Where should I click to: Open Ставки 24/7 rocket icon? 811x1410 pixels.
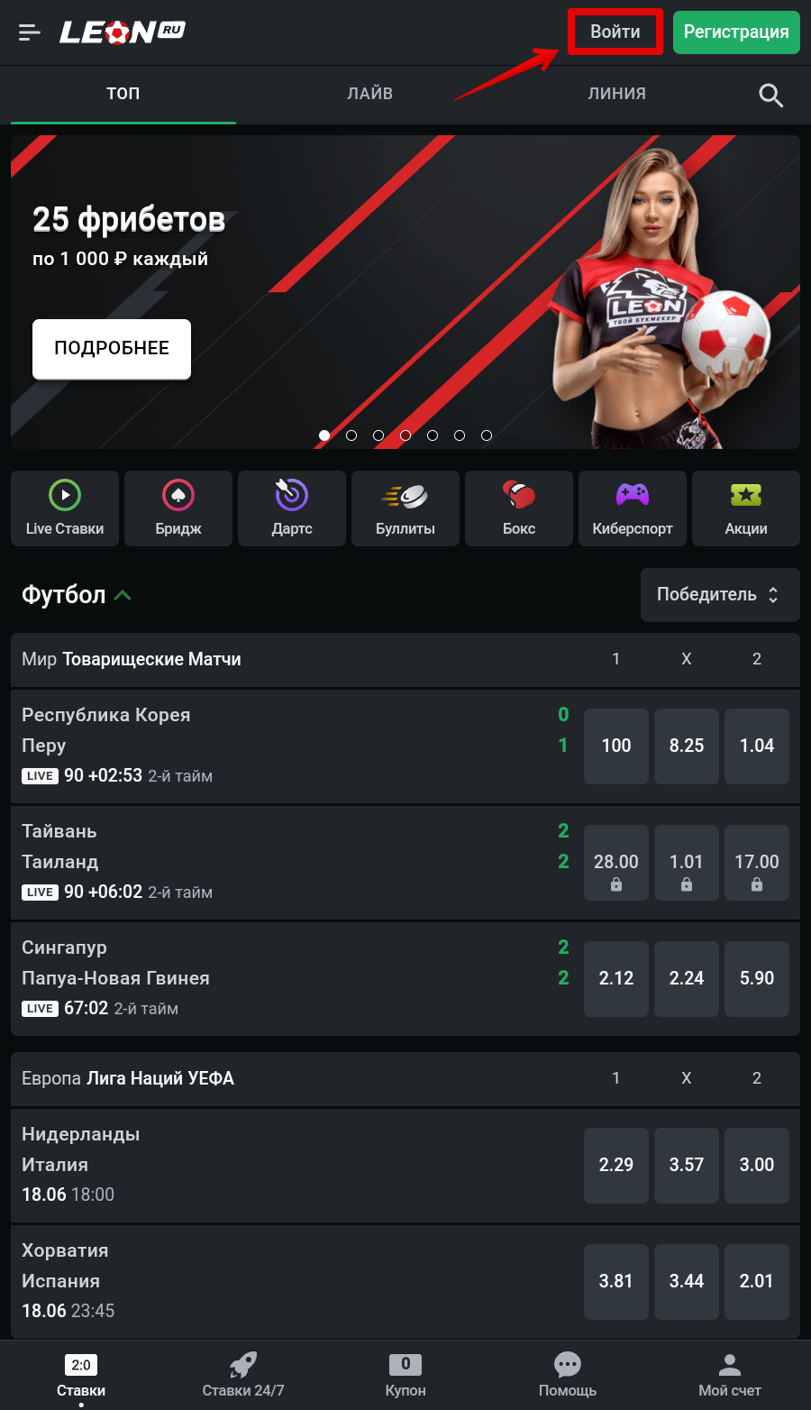tap(243, 1375)
